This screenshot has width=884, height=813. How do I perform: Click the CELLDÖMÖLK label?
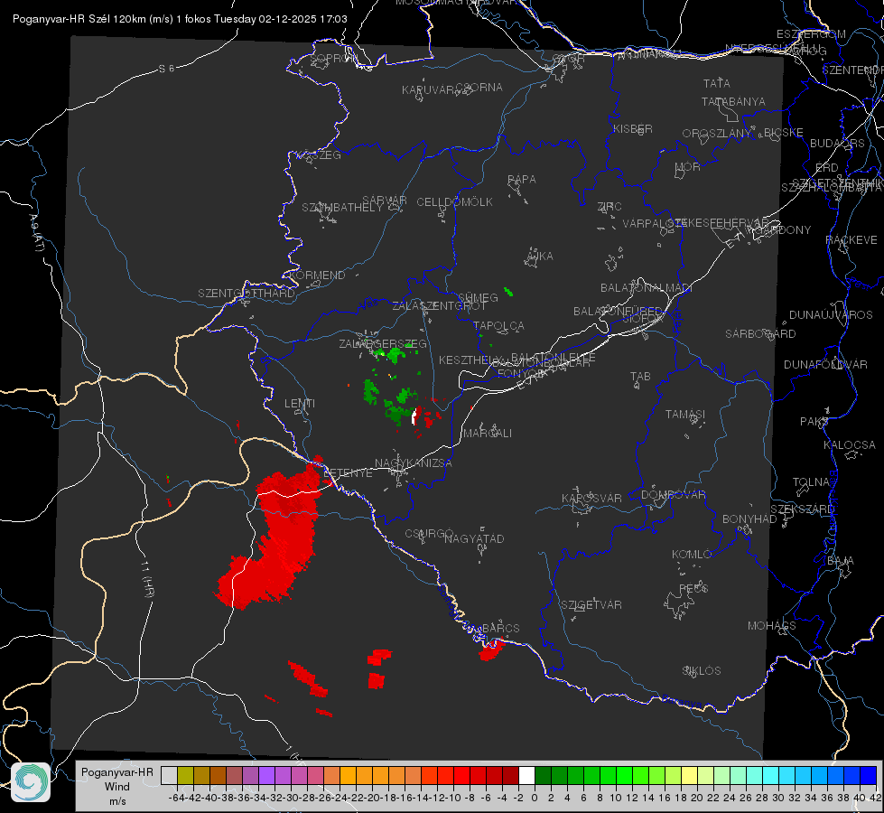(454, 202)
